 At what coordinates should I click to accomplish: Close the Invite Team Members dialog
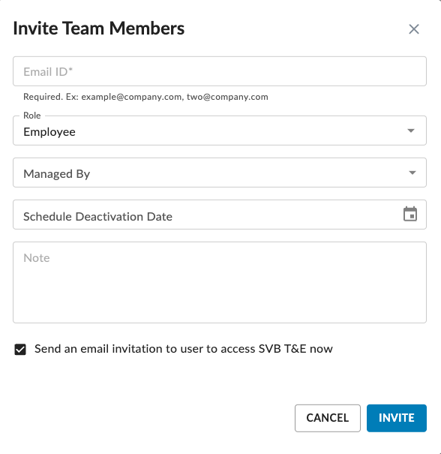pyautogui.click(x=414, y=29)
